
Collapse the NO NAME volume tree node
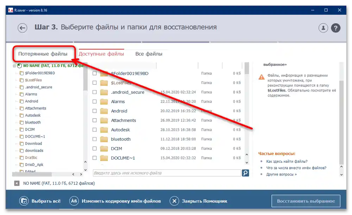14,66
